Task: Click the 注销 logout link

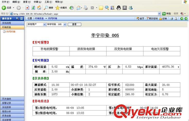Action: click(x=163, y=18)
